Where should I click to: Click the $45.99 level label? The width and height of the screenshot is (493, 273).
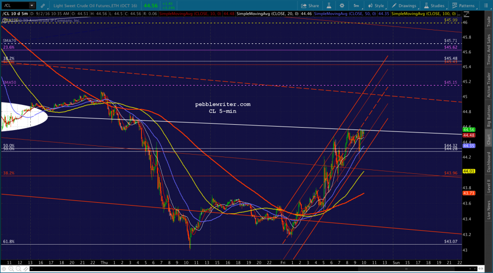pyautogui.click(x=451, y=20)
